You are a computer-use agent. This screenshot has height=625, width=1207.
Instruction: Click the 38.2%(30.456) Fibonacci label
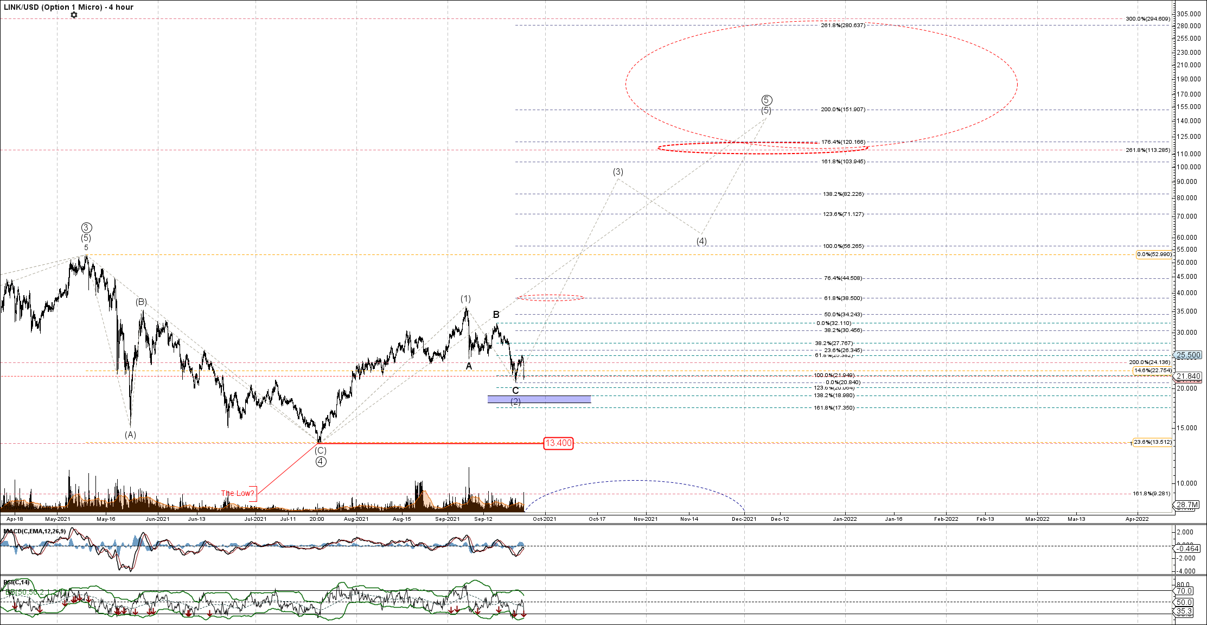[x=843, y=330]
